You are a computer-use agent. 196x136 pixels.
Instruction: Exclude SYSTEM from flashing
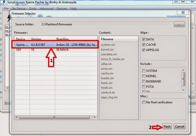click(144, 71)
